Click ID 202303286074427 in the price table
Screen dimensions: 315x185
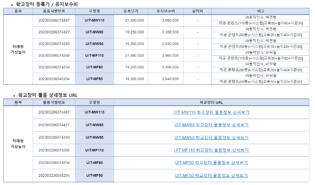[x=54, y=32]
